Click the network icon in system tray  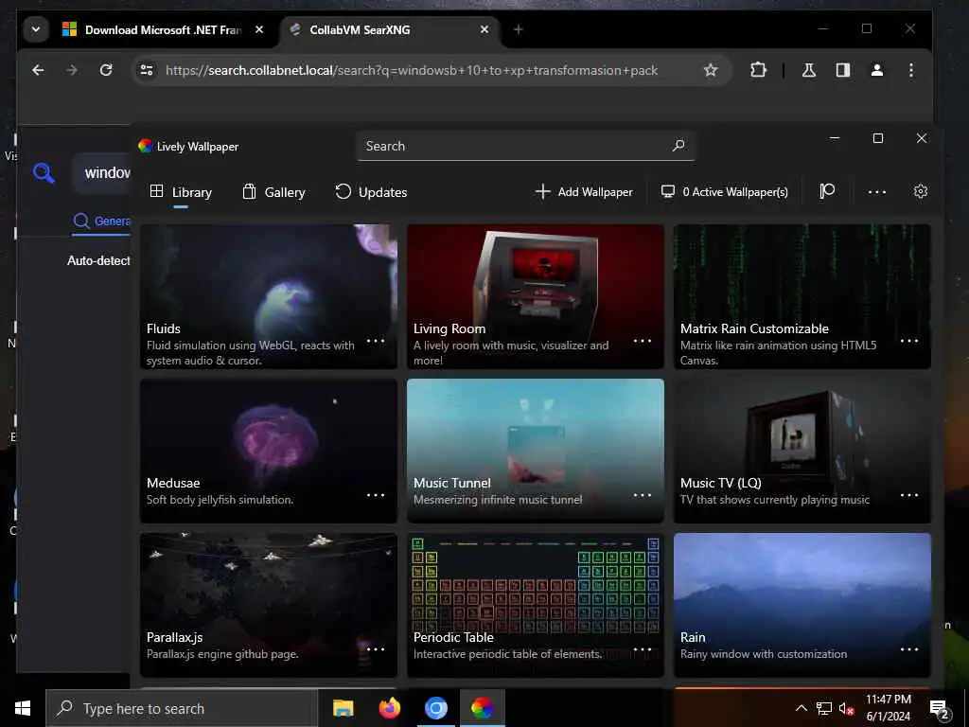[x=824, y=708]
